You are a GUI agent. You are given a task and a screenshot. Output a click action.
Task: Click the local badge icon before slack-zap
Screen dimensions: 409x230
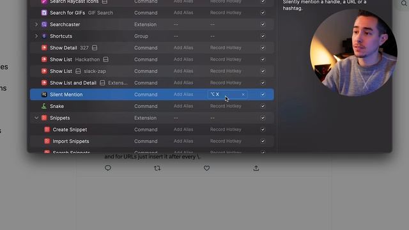[78, 71]
